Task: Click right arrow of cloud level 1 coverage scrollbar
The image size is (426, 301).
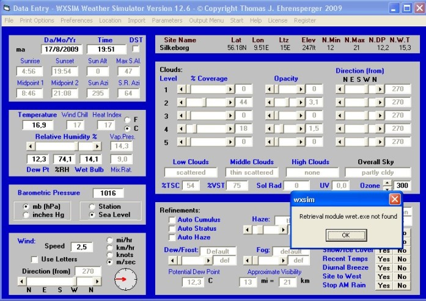Action: click(x=230, y=89)
